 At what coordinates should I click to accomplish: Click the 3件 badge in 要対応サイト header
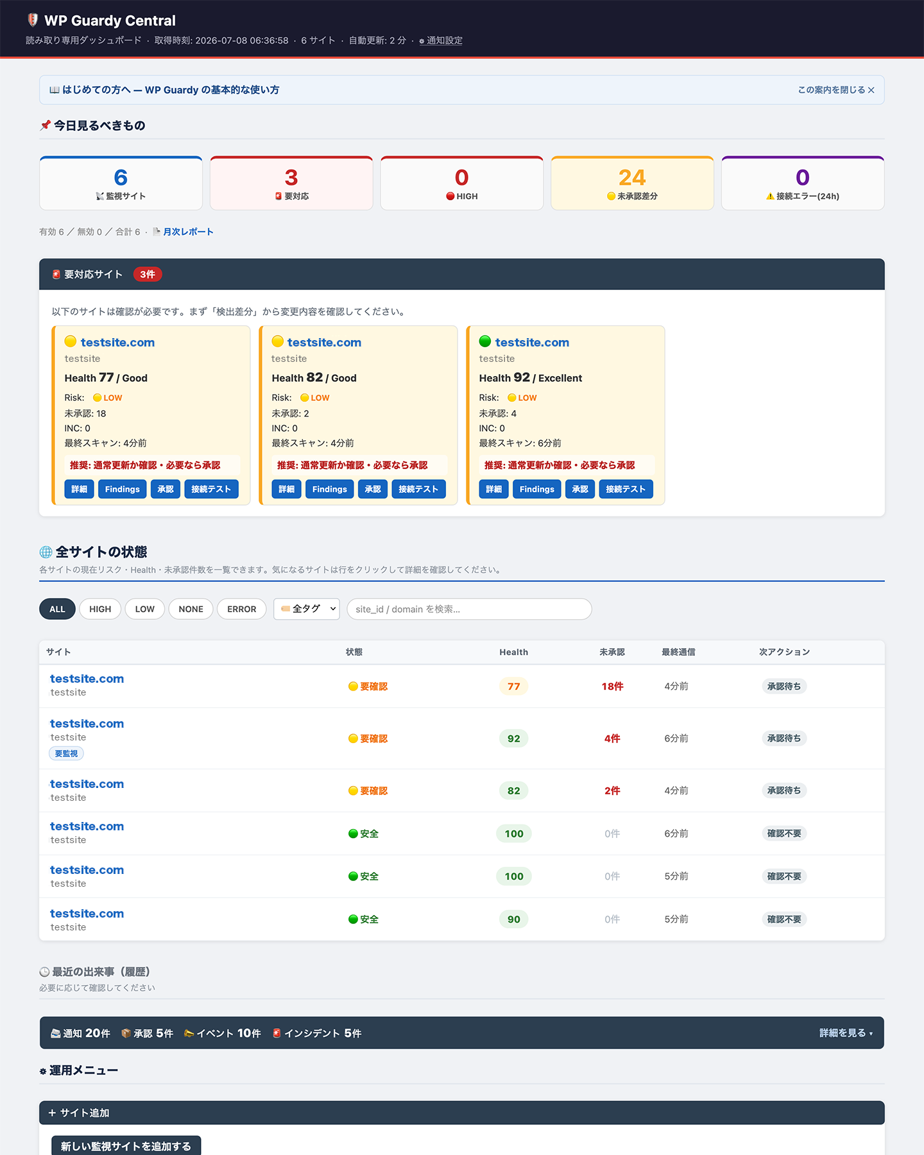148,274
